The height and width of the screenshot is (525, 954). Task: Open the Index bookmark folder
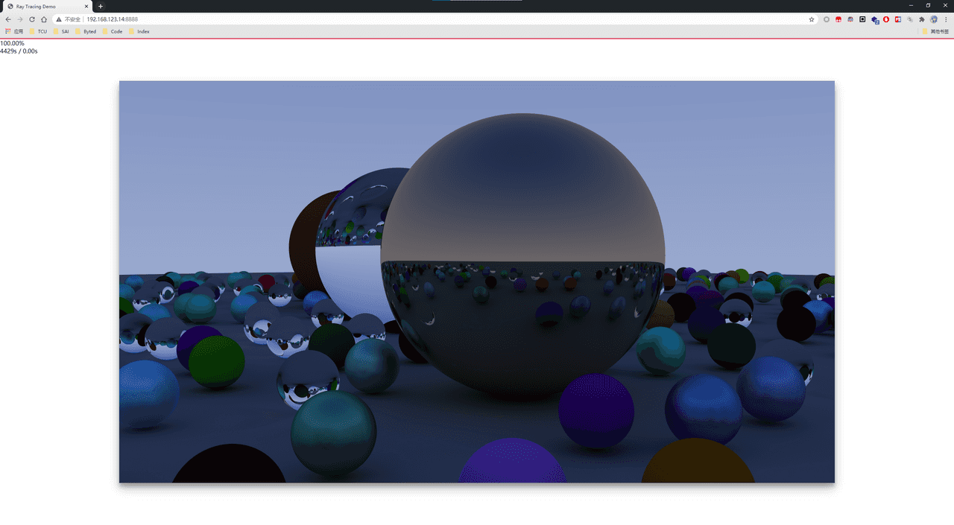[139, 31]
